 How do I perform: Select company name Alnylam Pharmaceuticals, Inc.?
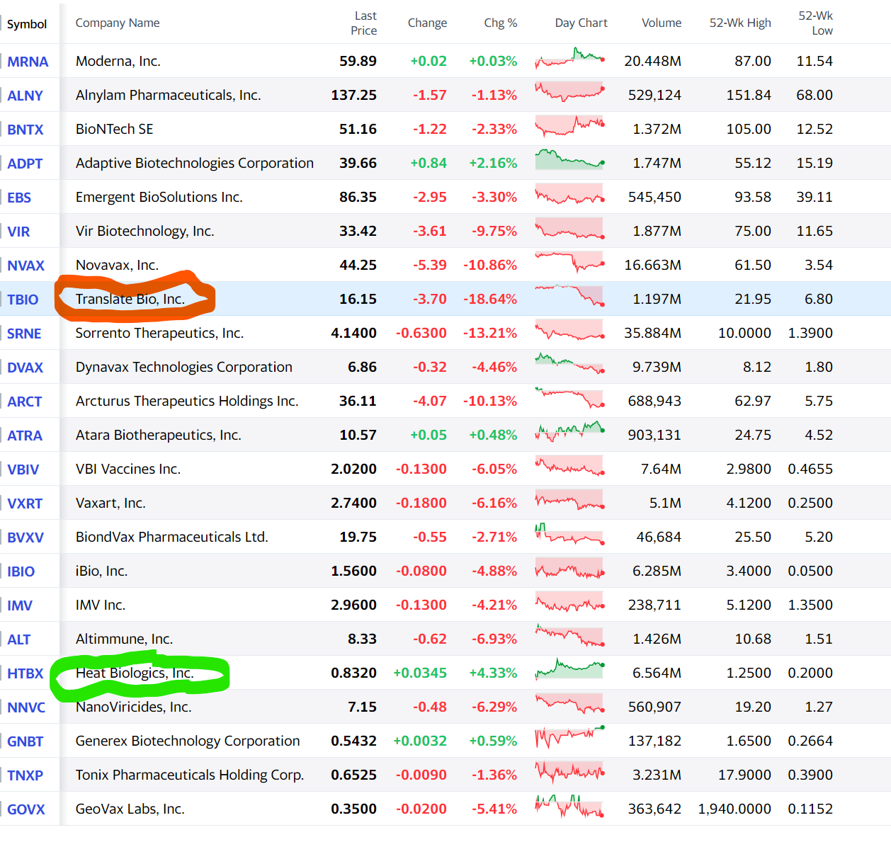[x=169, y=96]
